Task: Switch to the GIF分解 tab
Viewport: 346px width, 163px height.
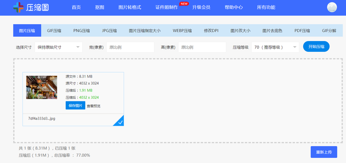Action: pos(329,31)
